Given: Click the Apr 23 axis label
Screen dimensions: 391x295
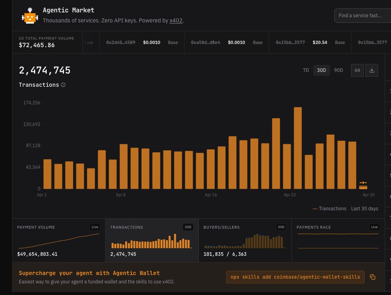Looking at the screenshot, I should click(x=289, y=195).
